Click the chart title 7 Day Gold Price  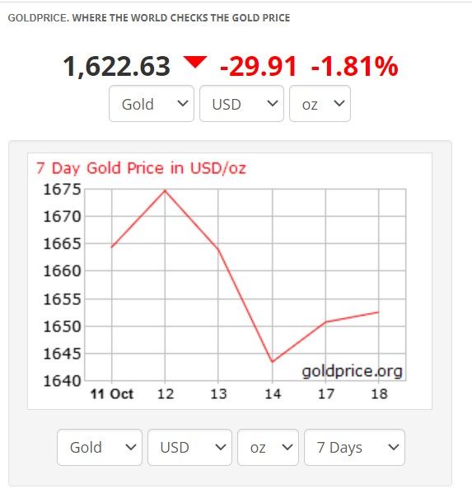pyautogui.click(x=141, y=168)
